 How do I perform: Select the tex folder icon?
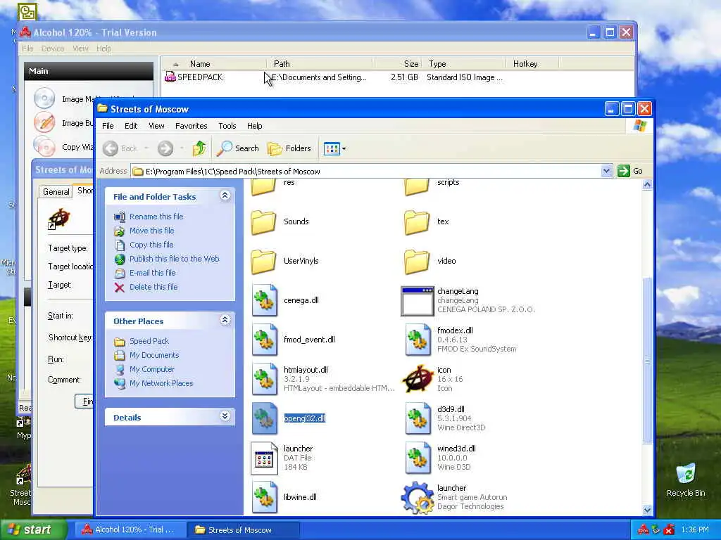[x=417, y=221]
